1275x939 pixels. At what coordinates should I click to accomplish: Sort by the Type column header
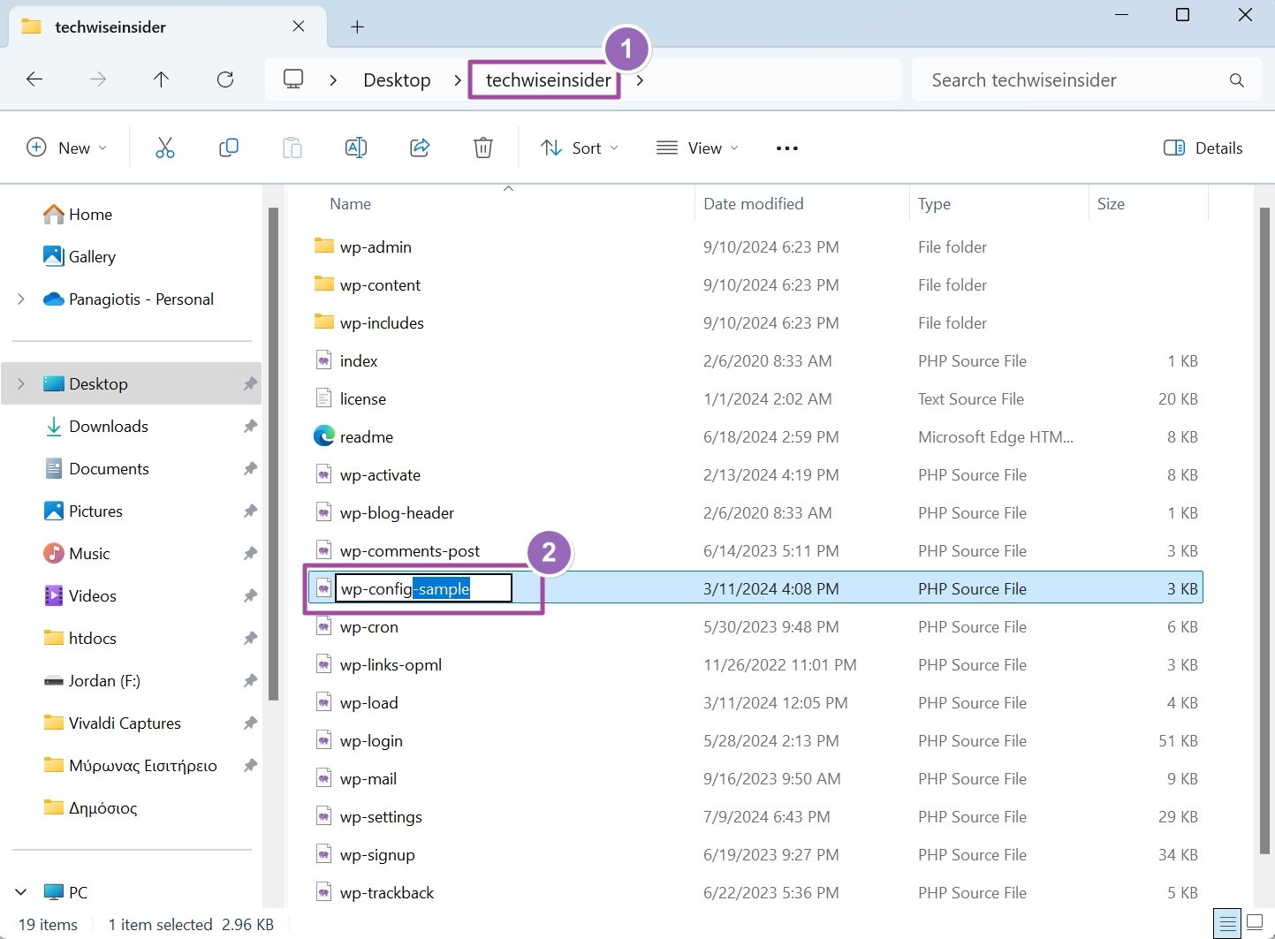point(998,204)
